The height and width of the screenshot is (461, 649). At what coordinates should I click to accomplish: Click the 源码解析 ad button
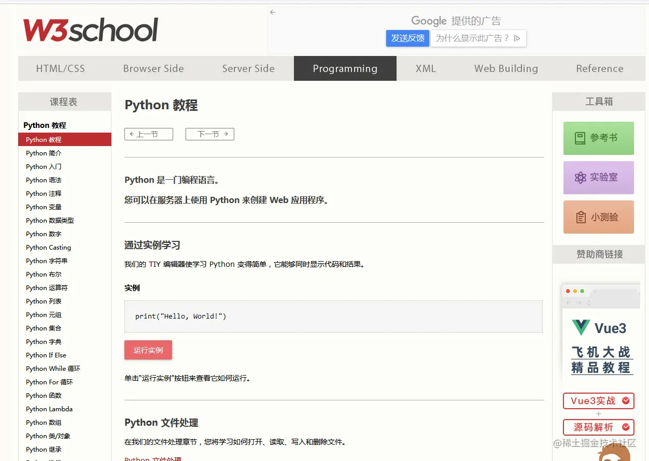599,427
